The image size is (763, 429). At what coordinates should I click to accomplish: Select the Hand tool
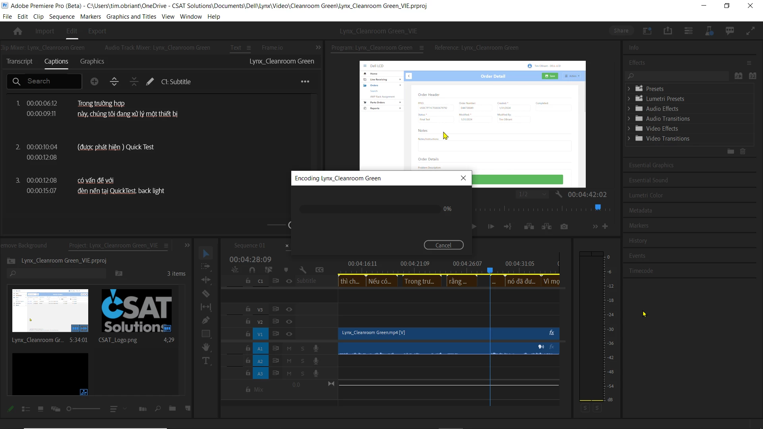[206, 347]
